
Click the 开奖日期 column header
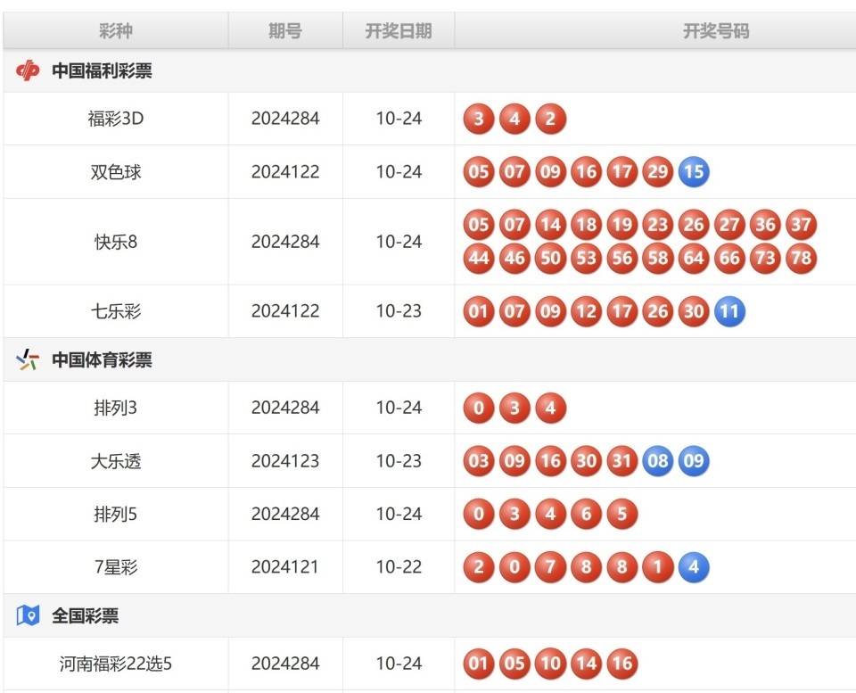click(399, 30)
